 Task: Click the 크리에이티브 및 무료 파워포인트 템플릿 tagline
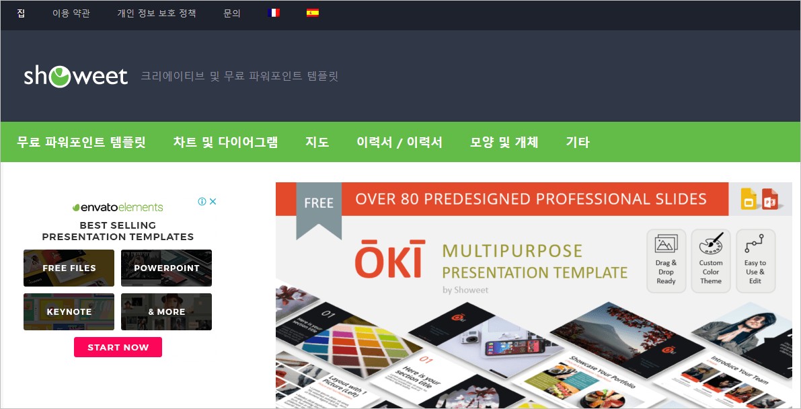pos(239,76)
